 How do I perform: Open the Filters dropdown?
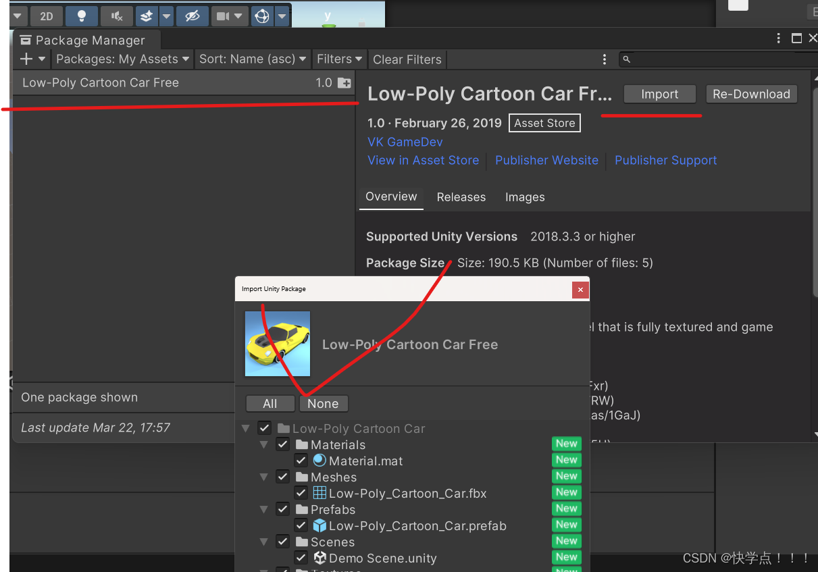tap(340, 59)
